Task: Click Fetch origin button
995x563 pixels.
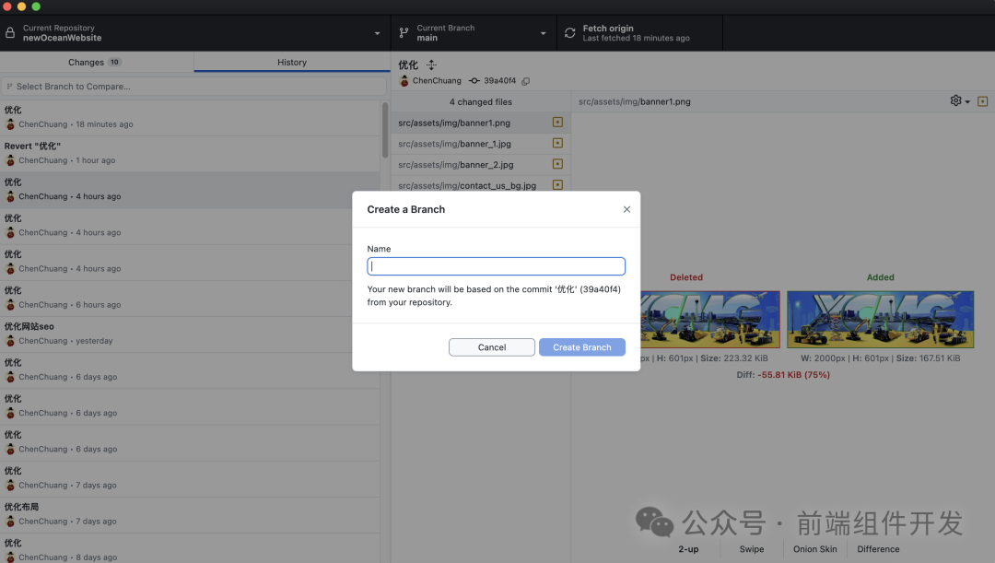Action: click(x=639, y=33)
